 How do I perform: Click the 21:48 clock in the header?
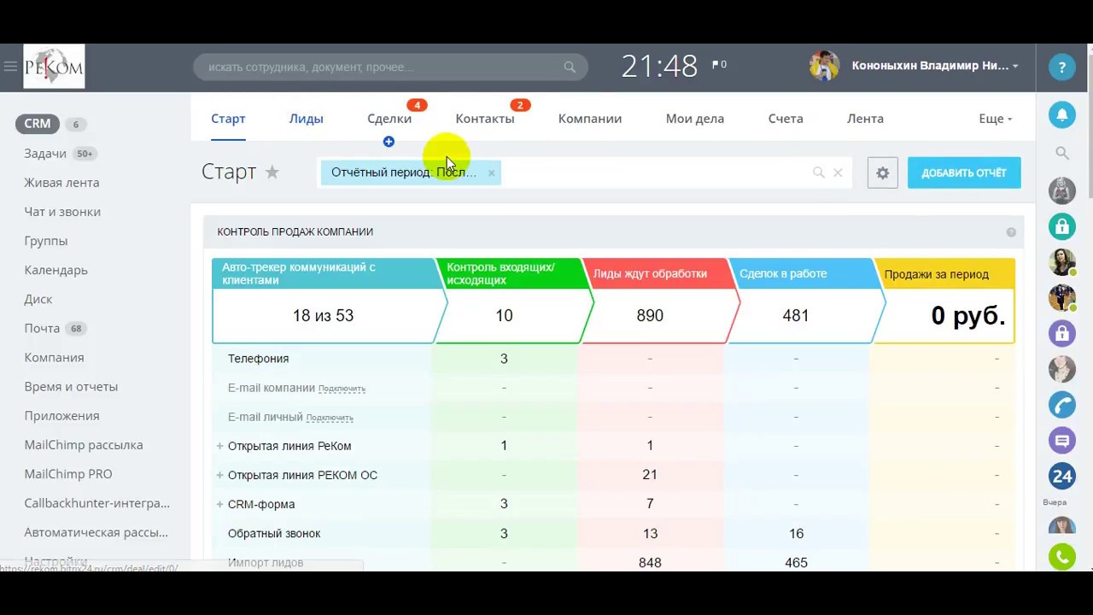[659, 66]
